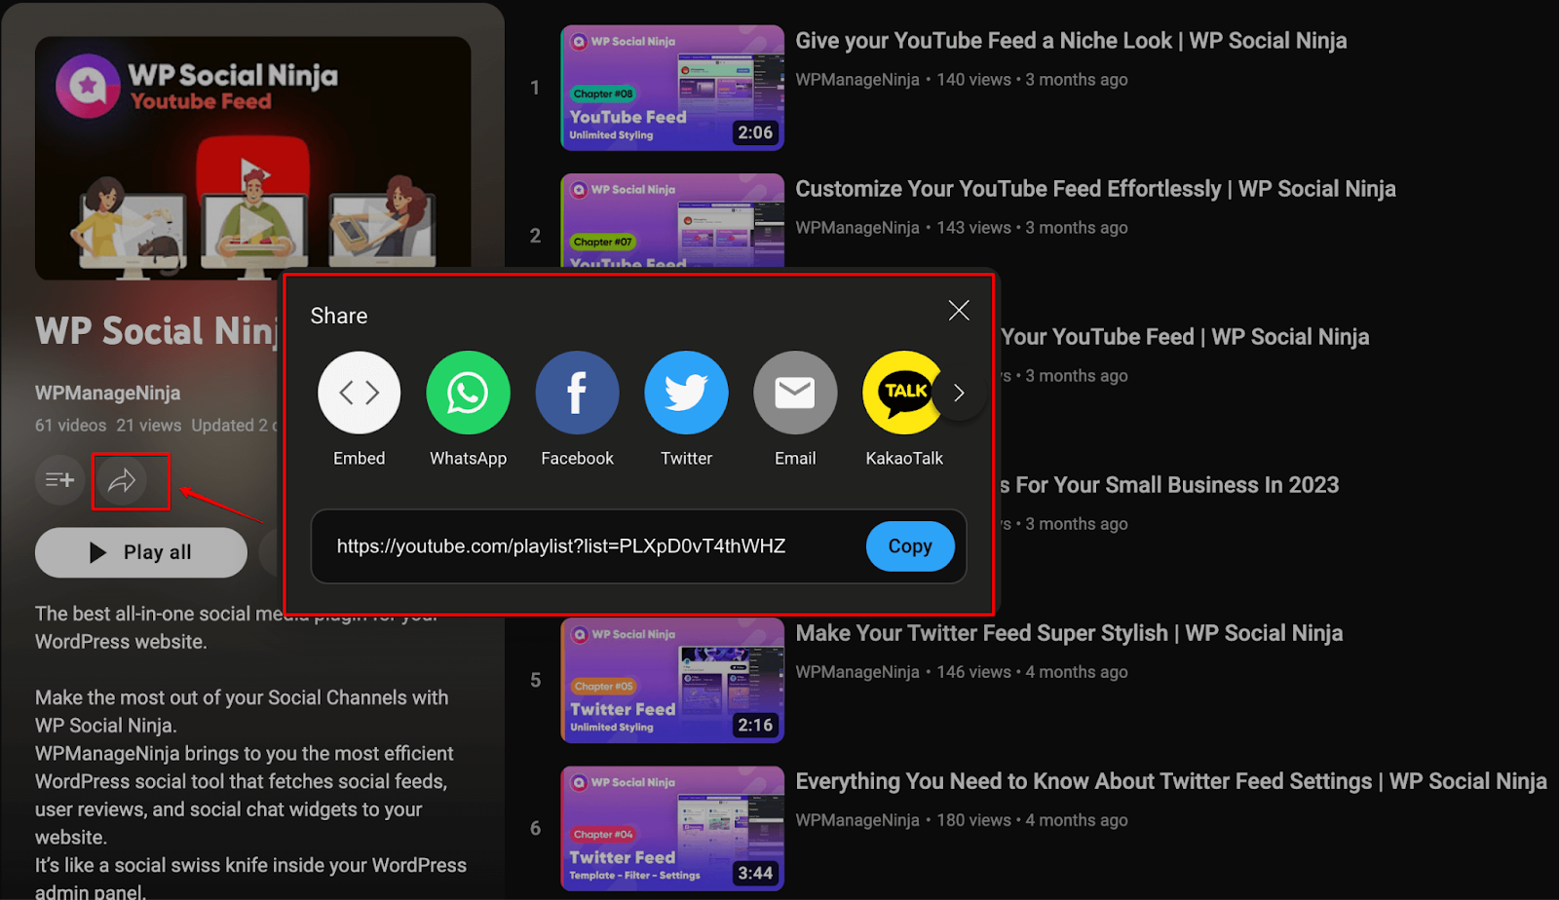Open 'Make Your Twitter Feed Super Stylish' video
The image size is (1559, 900).
coord(1069,633)
